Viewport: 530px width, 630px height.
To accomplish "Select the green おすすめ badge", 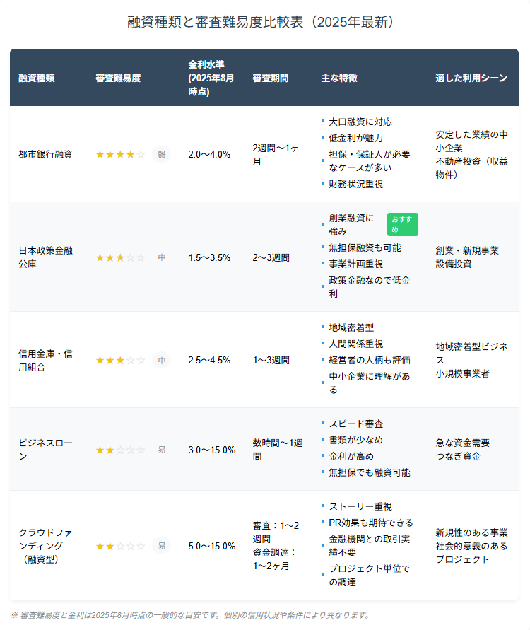I will [x=402, y=225].
